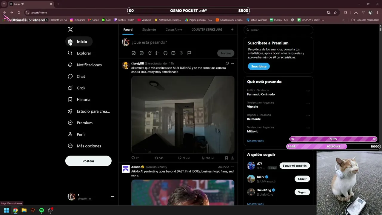Open the Chrome extensions puzzle icon
This screenshot has height=215, width=382.
(x=345, y=13)
